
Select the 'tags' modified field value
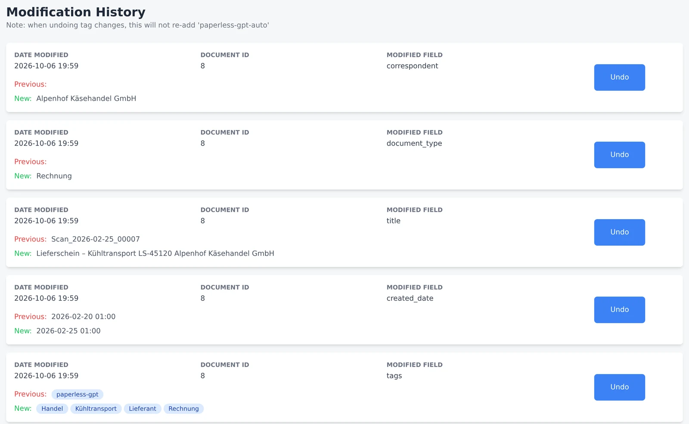click(394, 376)
